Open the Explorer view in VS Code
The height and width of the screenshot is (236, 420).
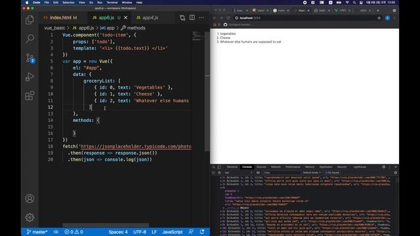(x=30, y=20)
